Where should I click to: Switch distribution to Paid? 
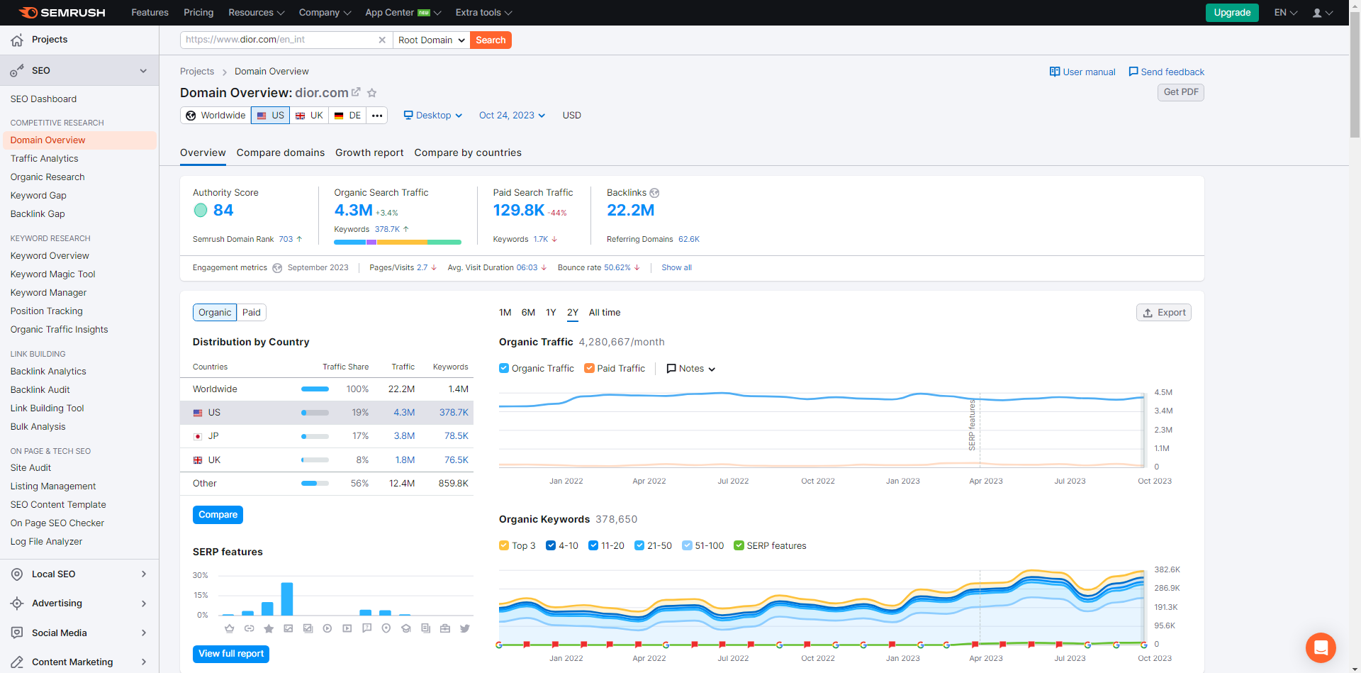point(252,313)
